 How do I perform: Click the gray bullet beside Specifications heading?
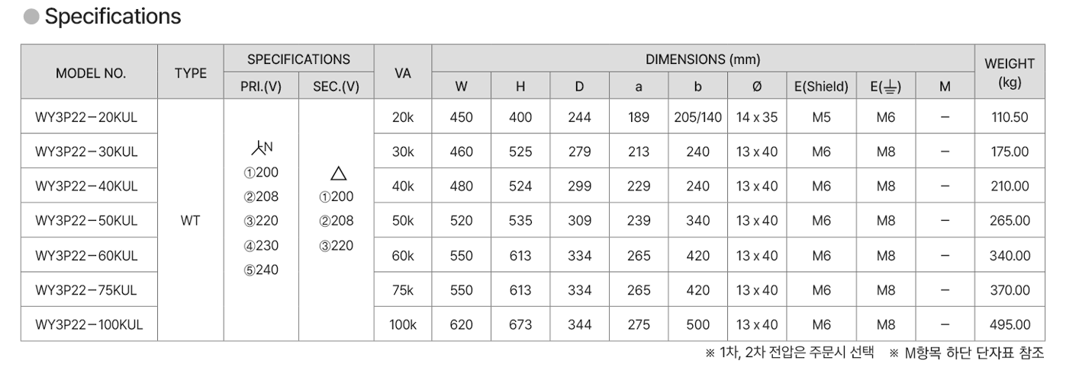33,17
